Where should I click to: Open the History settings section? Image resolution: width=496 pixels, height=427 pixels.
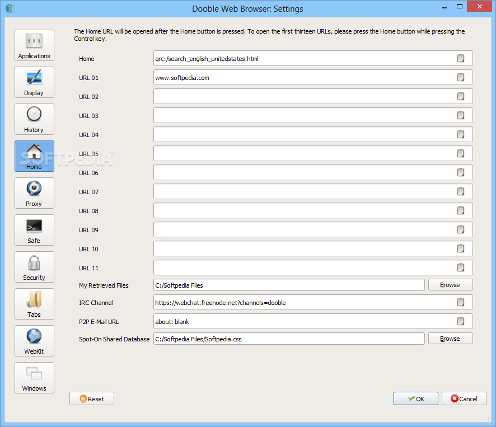click(34, 119)
